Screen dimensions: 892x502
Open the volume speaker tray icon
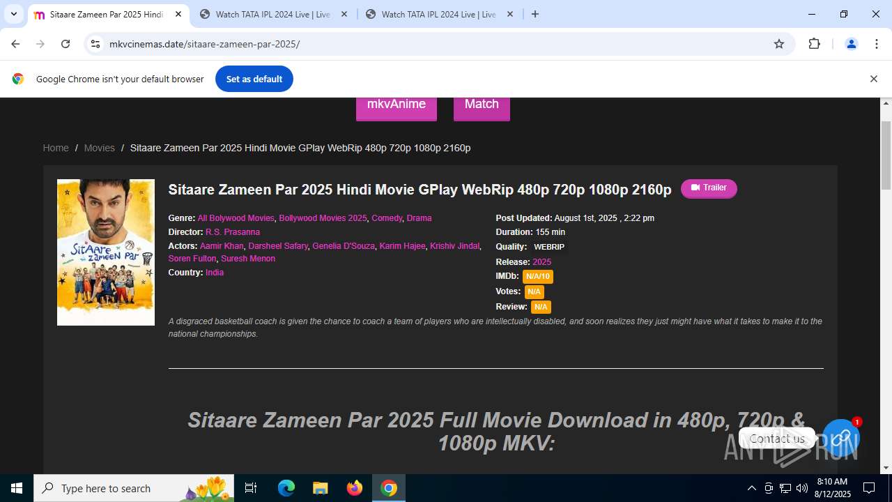802,488
